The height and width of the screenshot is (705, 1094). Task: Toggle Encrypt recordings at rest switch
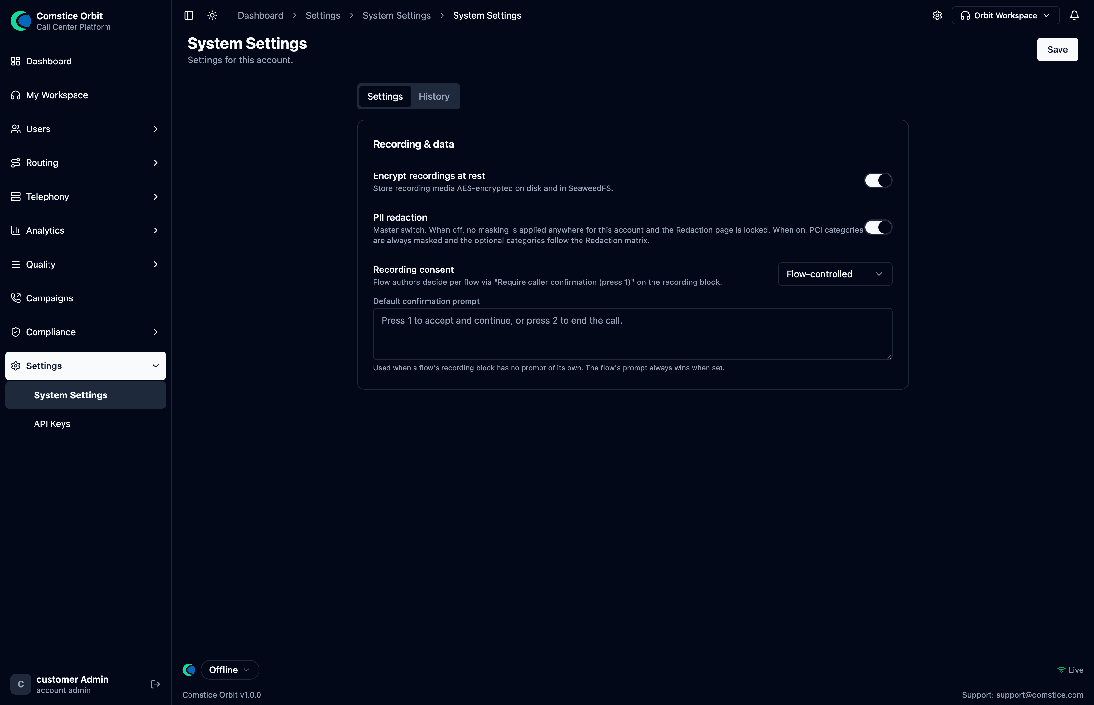878,180
